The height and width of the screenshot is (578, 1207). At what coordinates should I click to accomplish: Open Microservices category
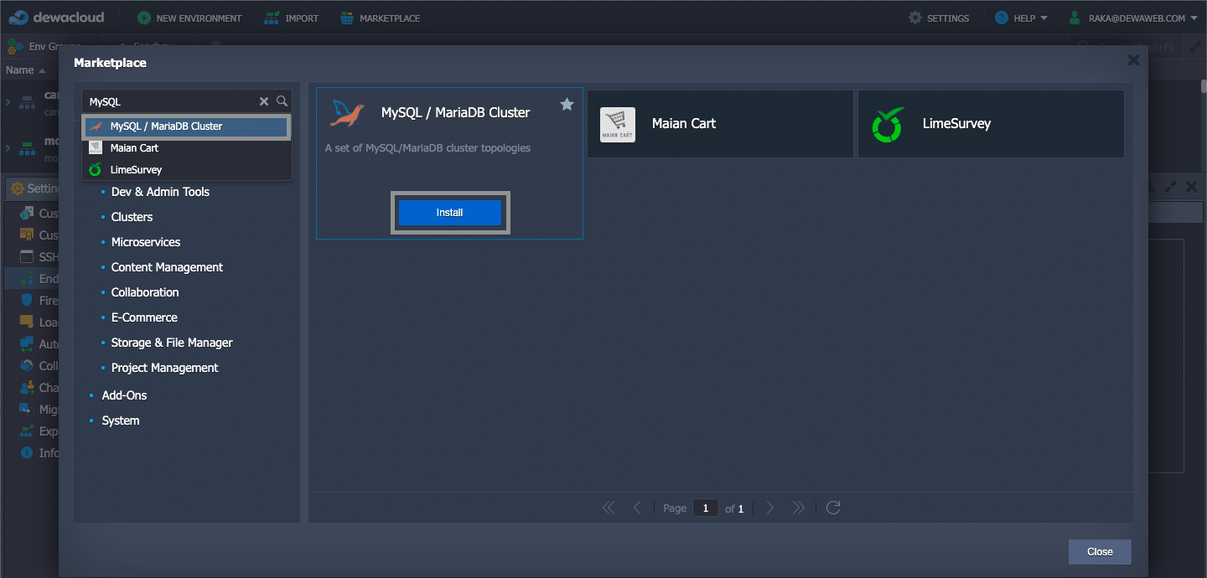tap(146, 242)
